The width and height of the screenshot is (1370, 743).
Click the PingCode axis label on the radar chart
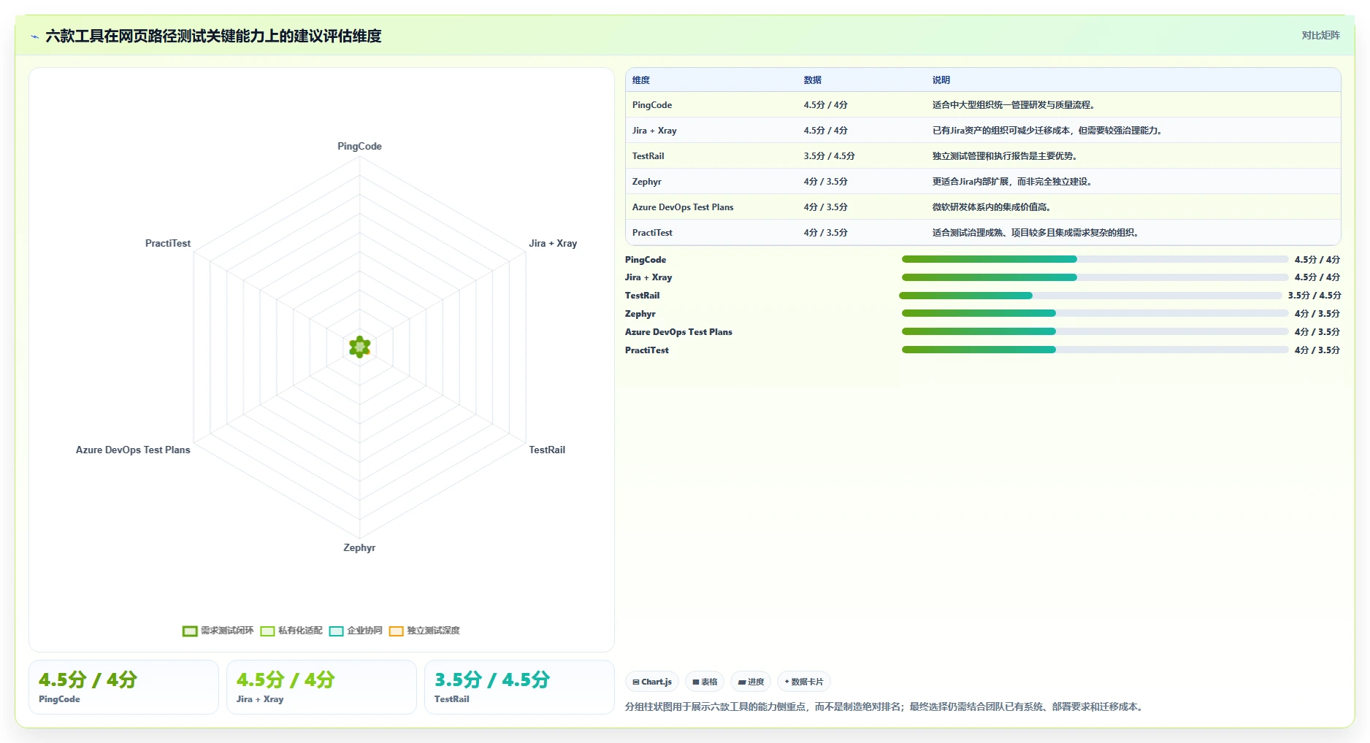(359, 146)
